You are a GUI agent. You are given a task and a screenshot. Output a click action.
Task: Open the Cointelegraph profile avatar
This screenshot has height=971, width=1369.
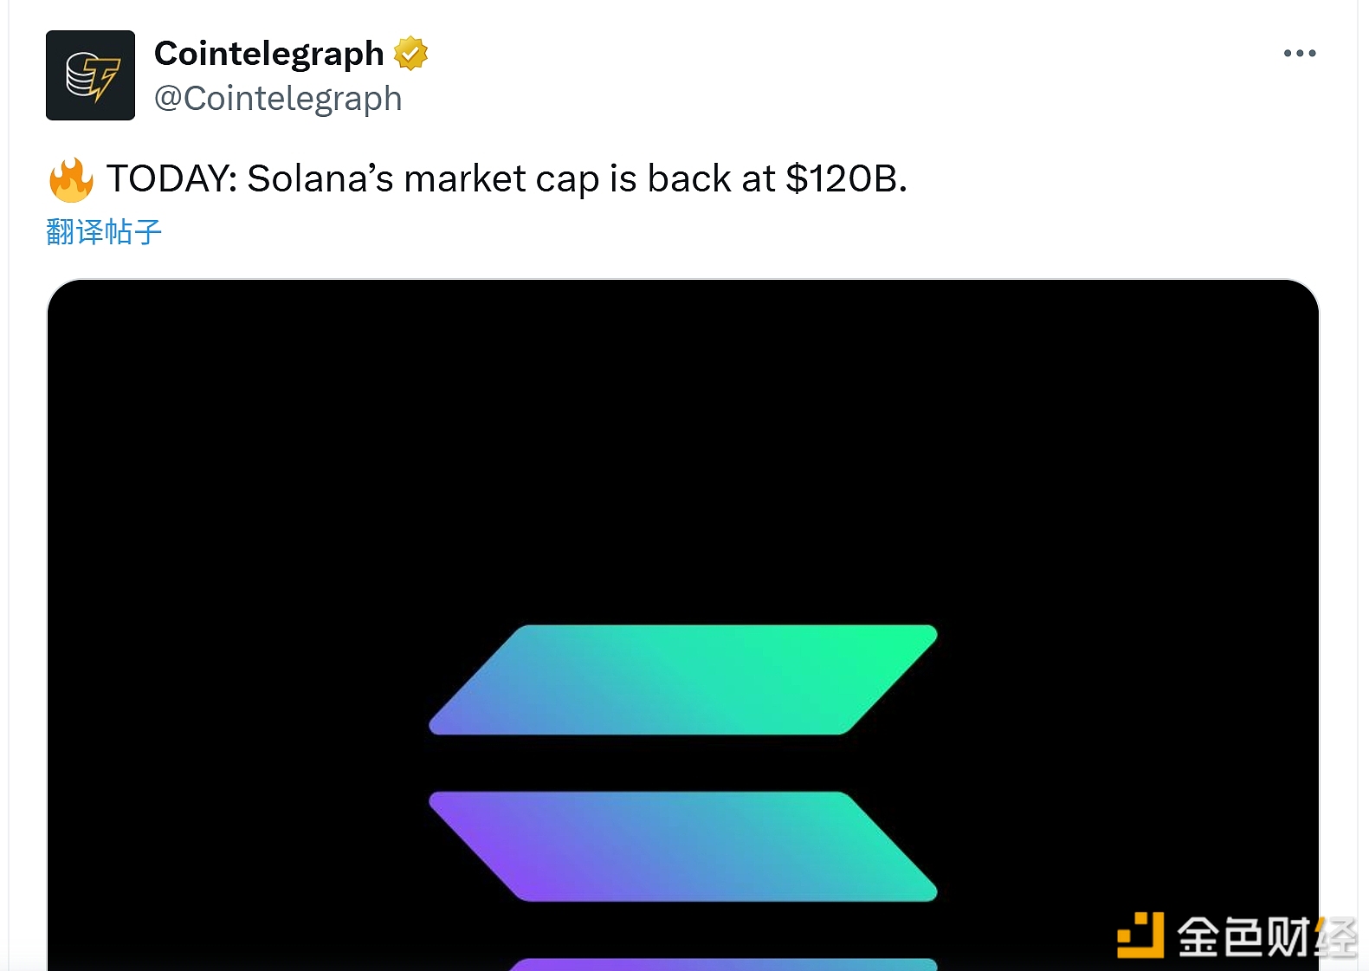tap(90, 75)
